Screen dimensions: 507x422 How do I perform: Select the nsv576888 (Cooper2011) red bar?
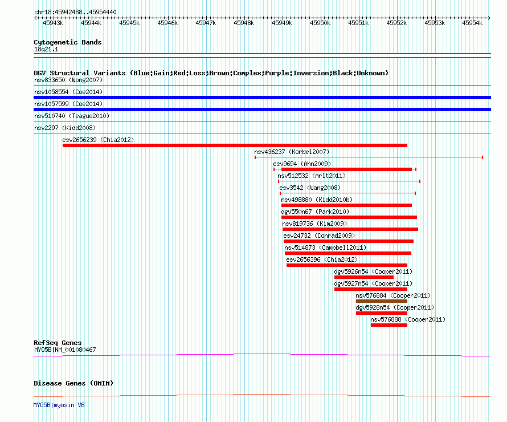pyautogui.click(x=389, y=325)
